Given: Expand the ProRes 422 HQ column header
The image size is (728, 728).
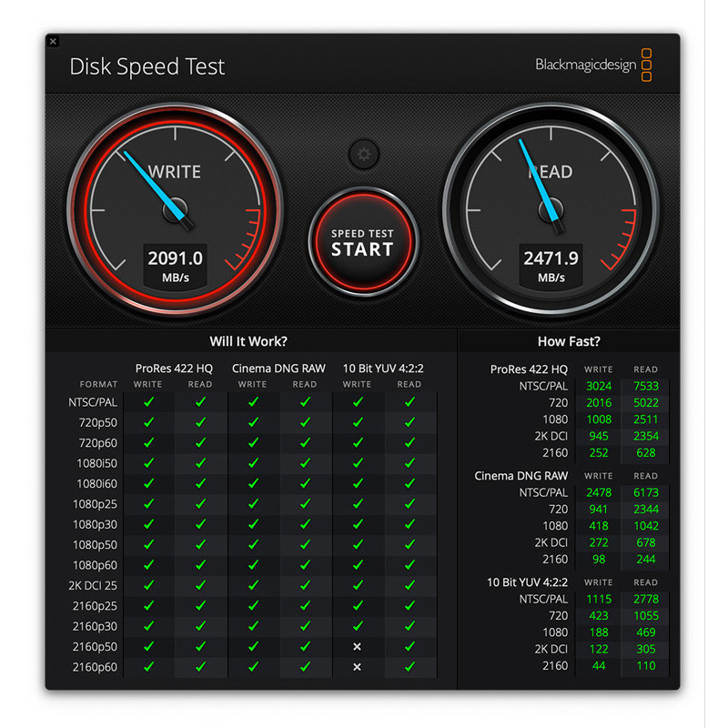Looking at the screenshot, I should [174, 369].
